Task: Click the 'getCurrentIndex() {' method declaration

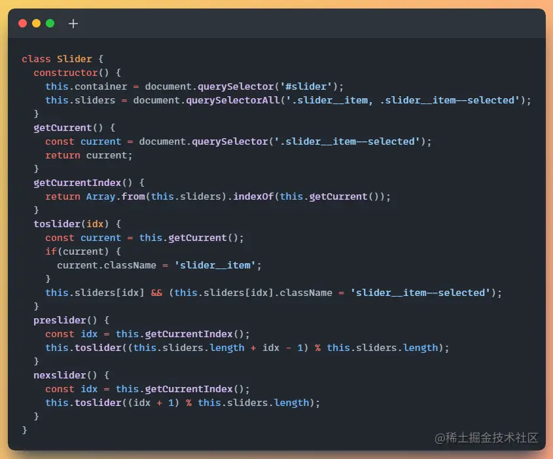Action: pyautogui.click(x=89, y=183)
